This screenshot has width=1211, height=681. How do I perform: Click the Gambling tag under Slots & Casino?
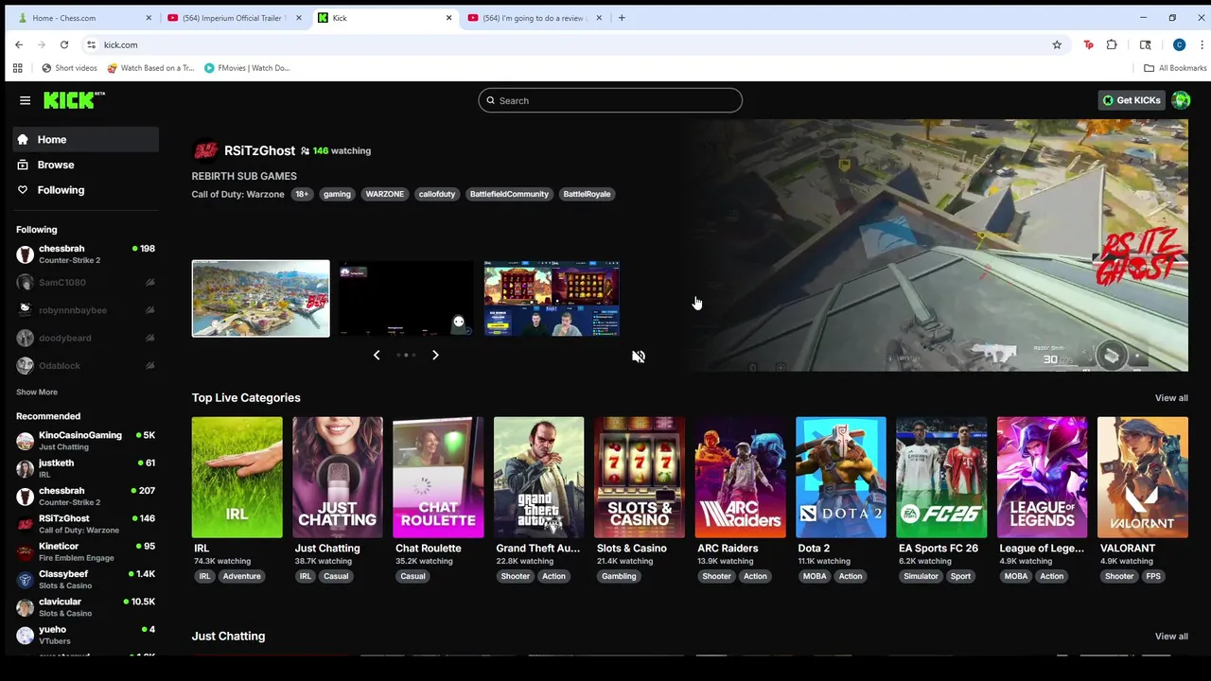coord(619,576)
